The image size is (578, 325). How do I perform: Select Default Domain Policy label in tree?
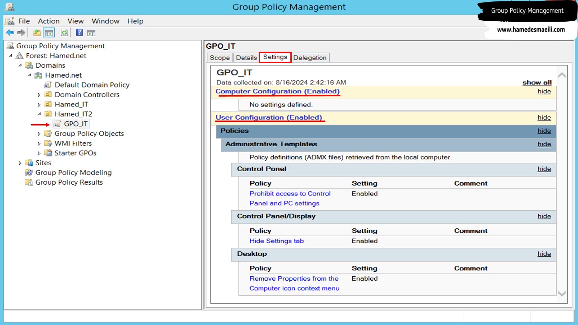[92, 85]
